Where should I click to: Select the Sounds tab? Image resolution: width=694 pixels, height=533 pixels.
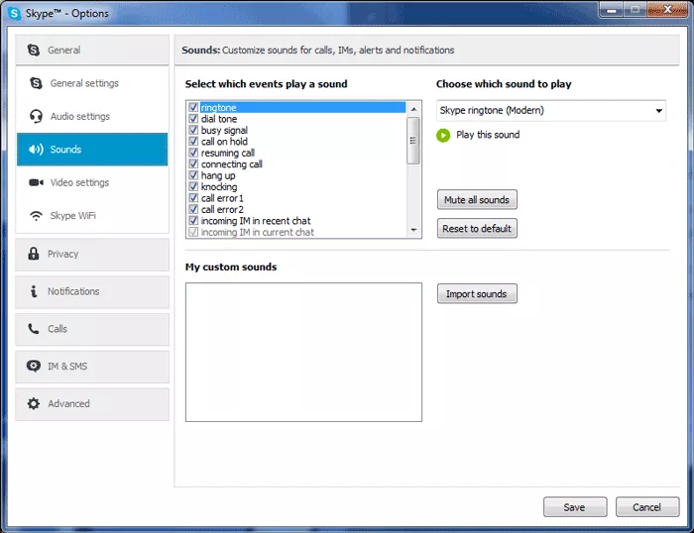(x=92, y=150)
